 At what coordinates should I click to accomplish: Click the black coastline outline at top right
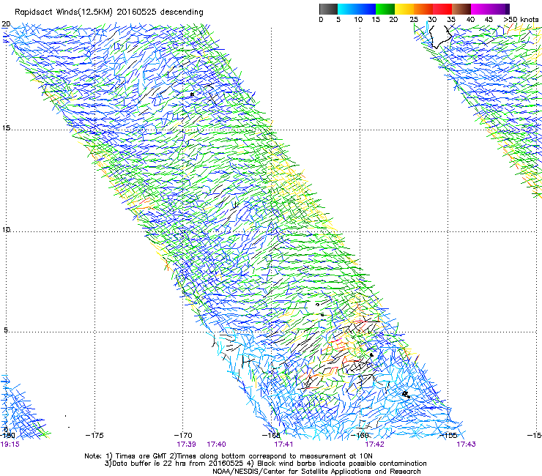point(439,37)
